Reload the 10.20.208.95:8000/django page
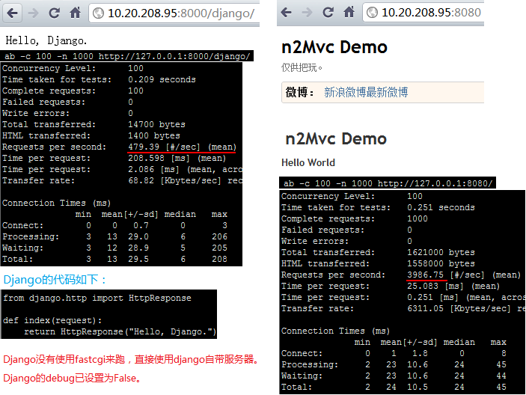 [54, 13]
